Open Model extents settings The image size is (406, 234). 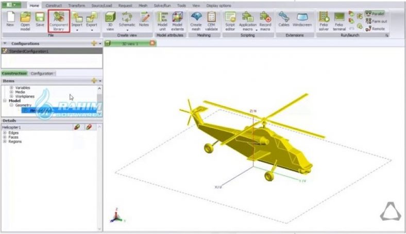tap(177, 21)
